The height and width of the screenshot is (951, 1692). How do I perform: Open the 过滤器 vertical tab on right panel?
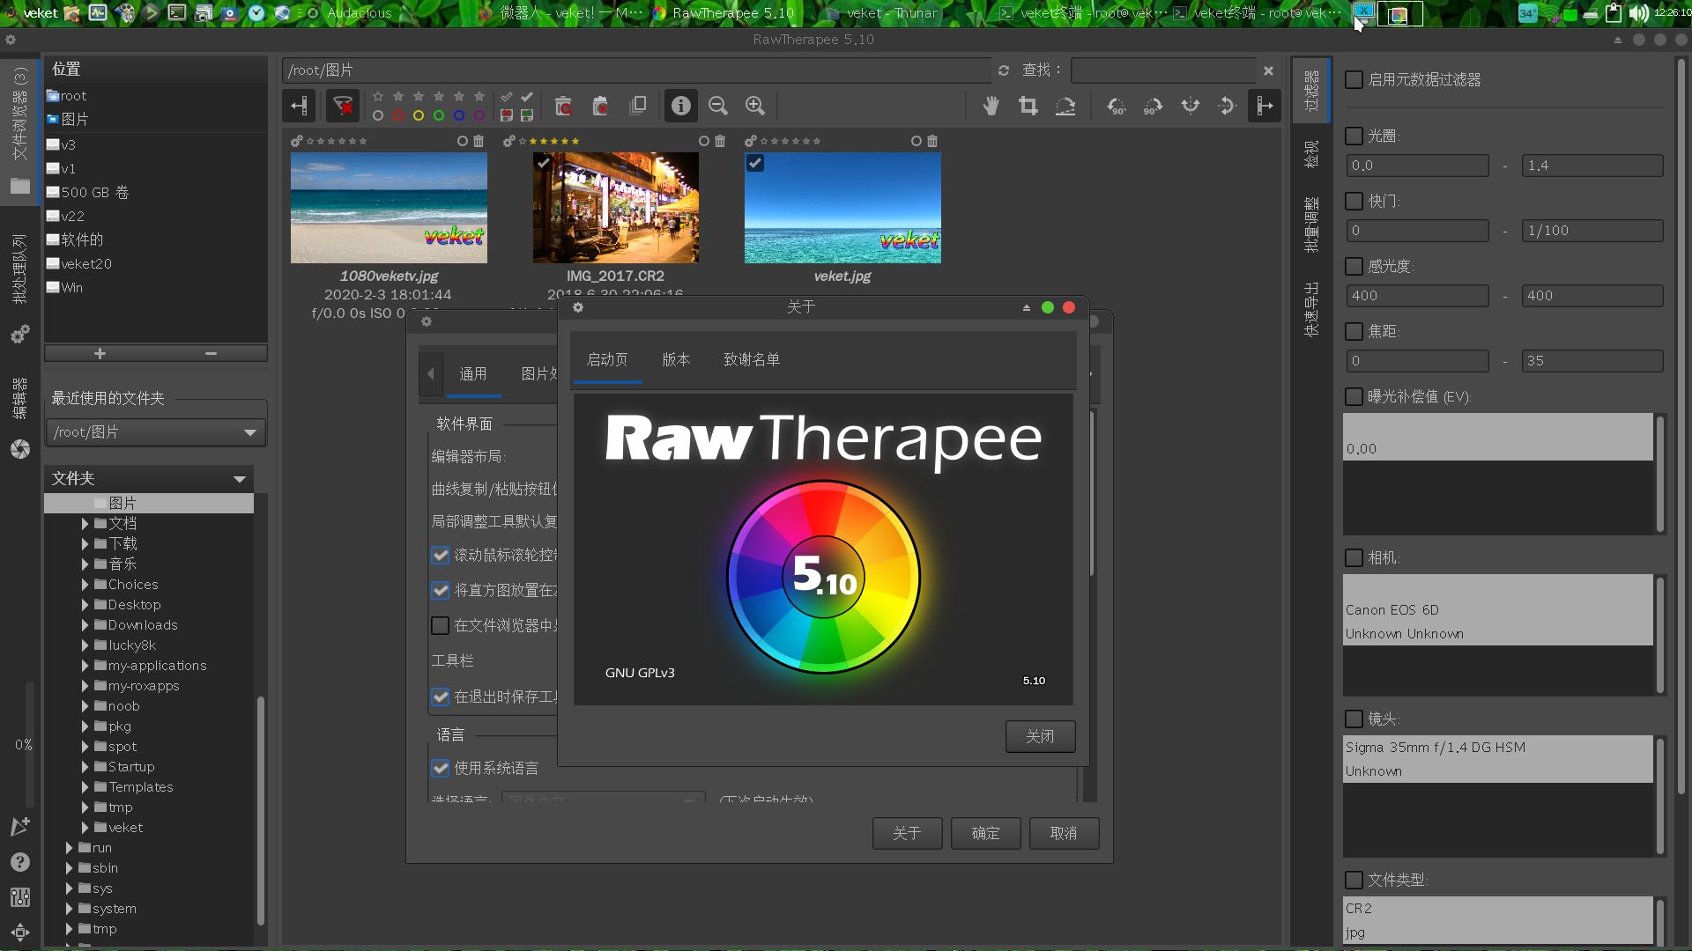pos(1311,90)
